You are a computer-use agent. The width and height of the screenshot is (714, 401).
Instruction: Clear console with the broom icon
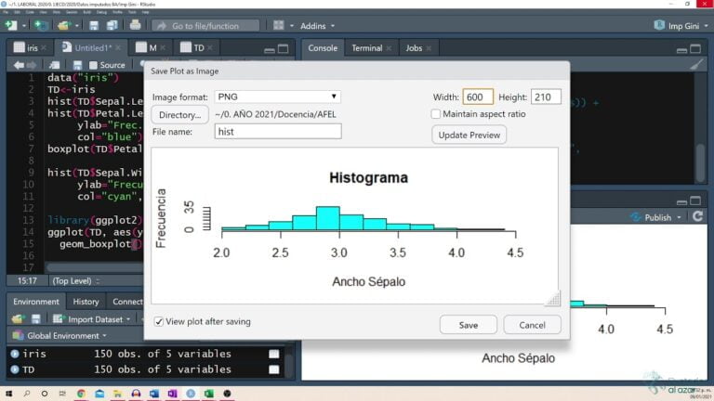coord(697,65)
